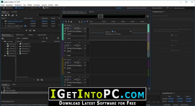
Task: Show the EQ section of the track controls
Action: click(x=71, y=22)
